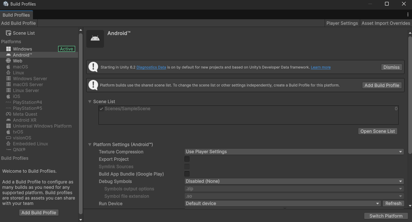Screen dimensions: 412x222
Task: Open the Player Settings tab
Action: pyautogui.click(x=342, y=23)
